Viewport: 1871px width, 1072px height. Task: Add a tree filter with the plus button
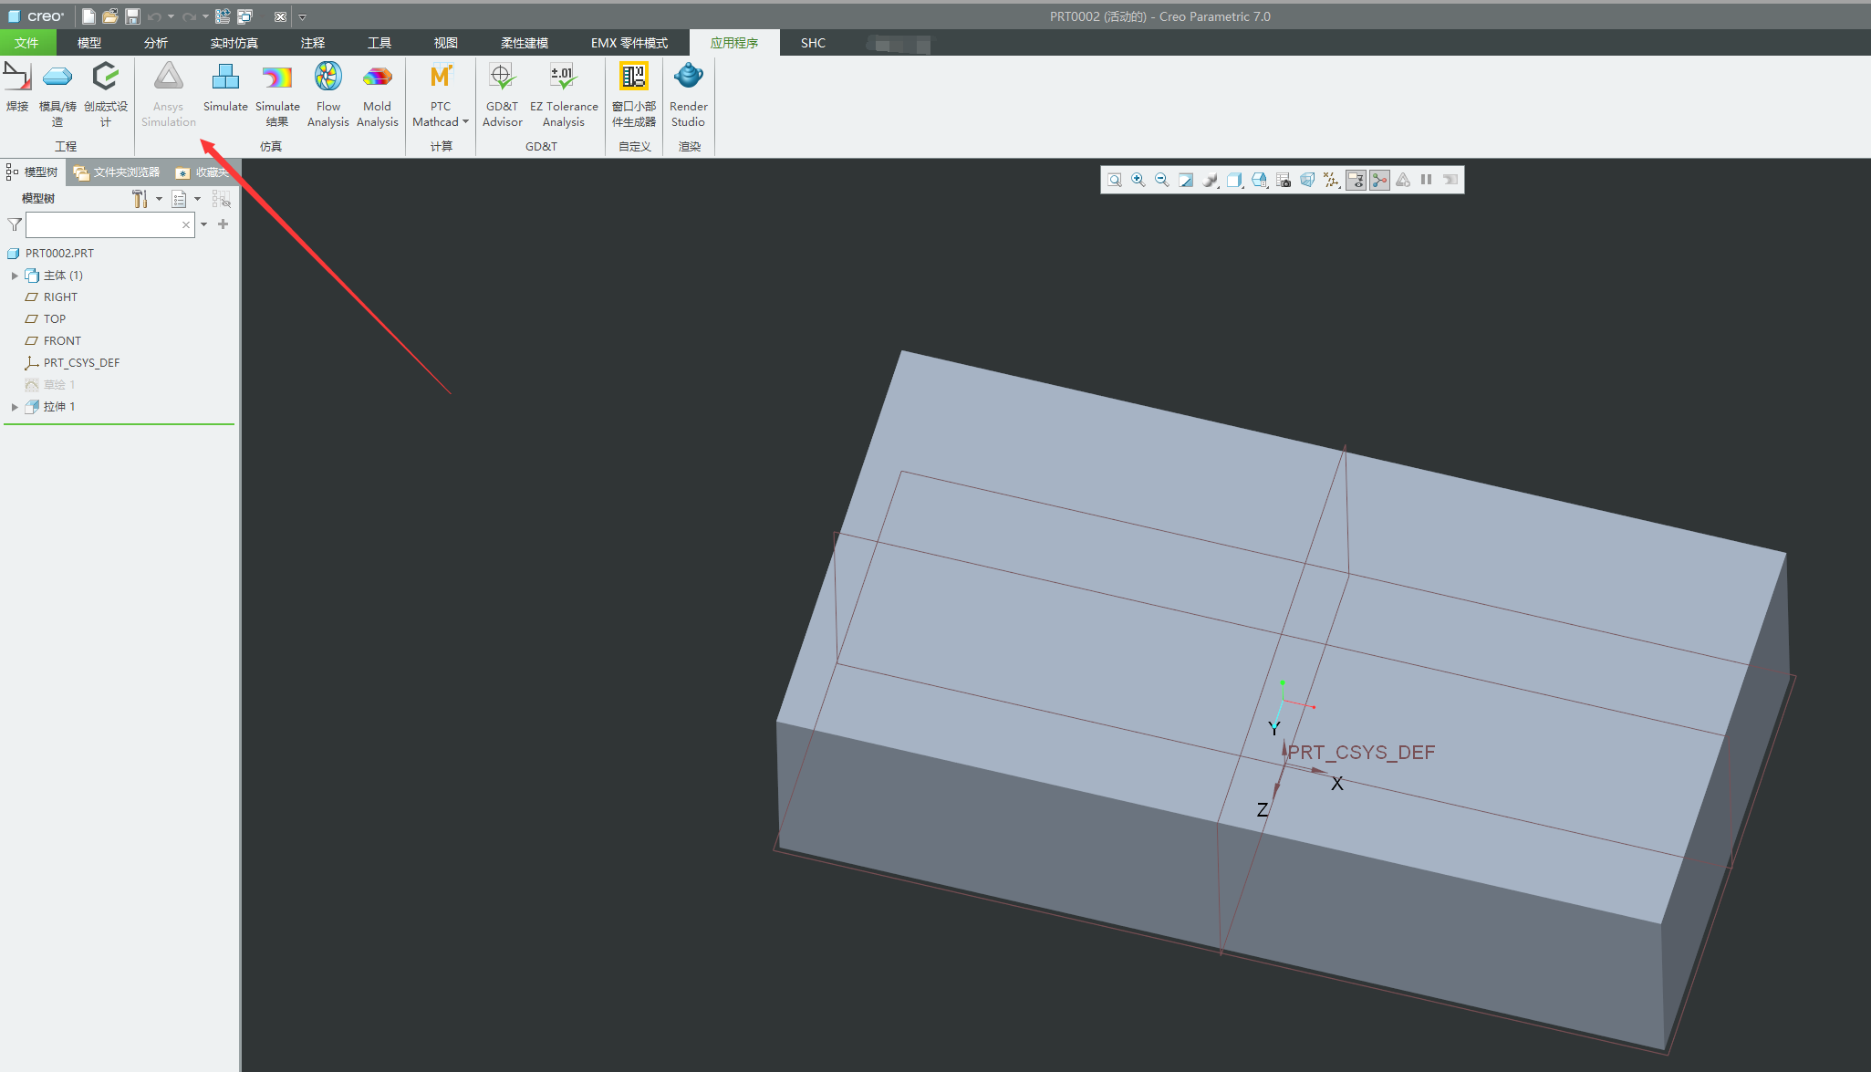223,224
